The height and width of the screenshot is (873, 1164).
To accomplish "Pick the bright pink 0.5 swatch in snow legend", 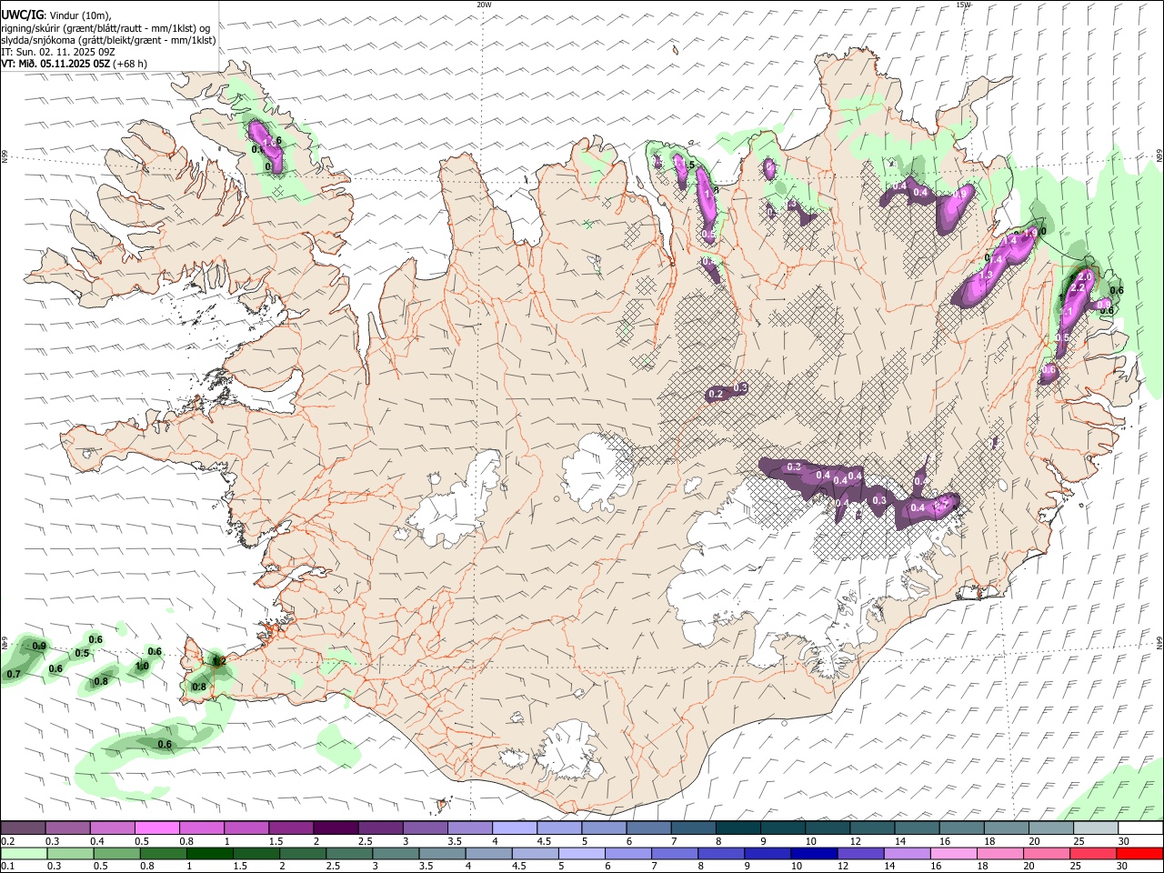I will [156, 828].
